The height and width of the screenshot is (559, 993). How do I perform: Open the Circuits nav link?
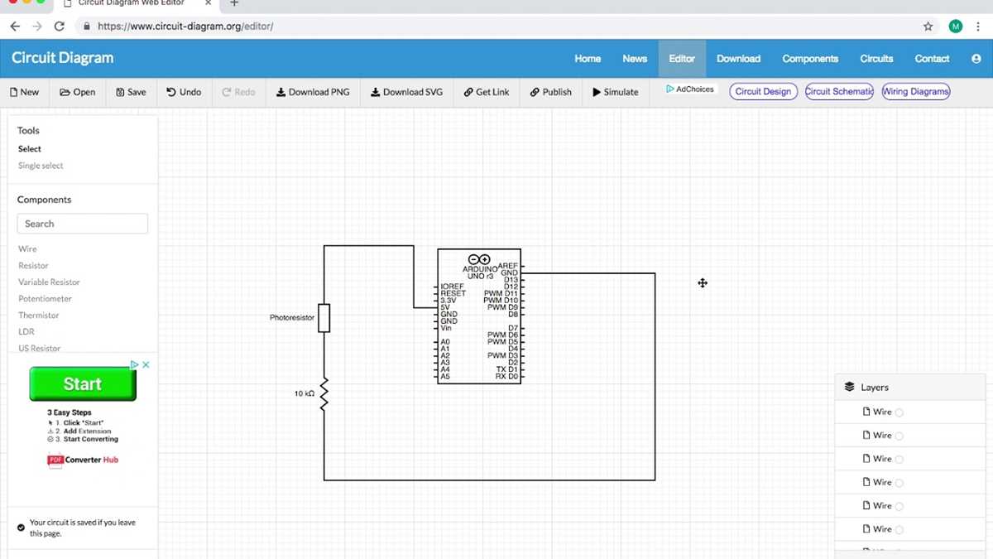point(876,59)
